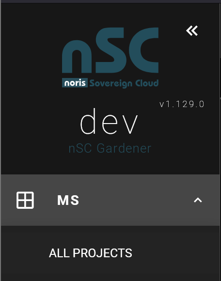The image size is (221, 281).
Task: Select ALL PROJECTS from the project list
Action: [x=91, y=253]
